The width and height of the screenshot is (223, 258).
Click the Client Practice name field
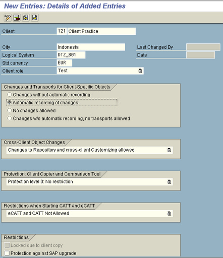101,31
